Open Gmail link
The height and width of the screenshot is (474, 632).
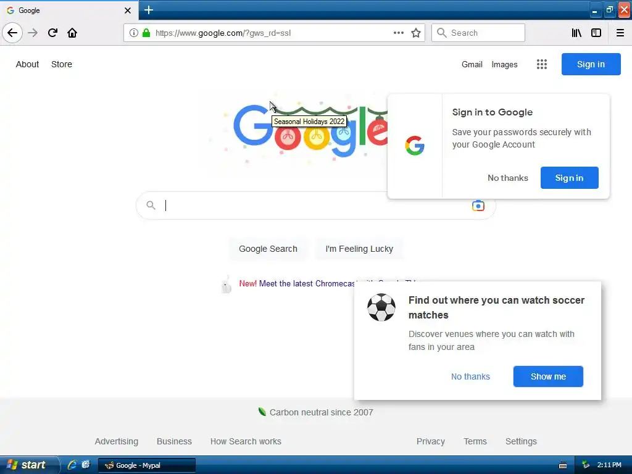pyautogui.click(x=472, y=64)
